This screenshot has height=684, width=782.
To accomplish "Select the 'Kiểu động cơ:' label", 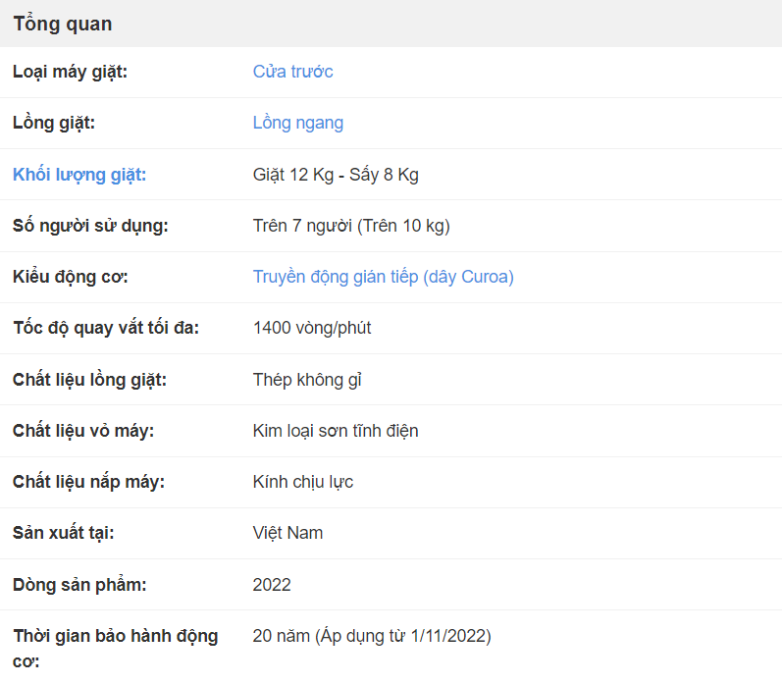I will [x=71, y=277].
